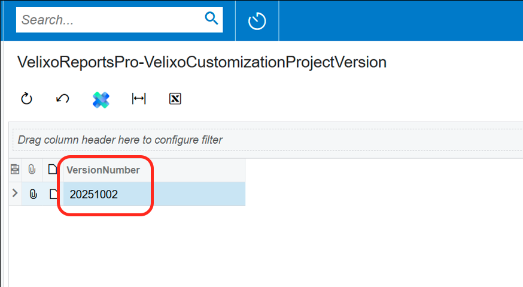Open attachments for the 20251002 row

click(x=33, y=194)
